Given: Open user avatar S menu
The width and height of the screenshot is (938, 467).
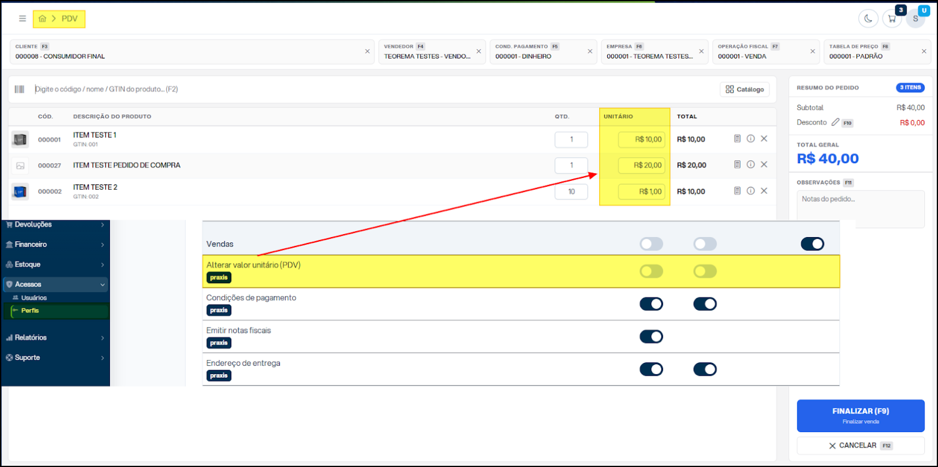Looking at the screenshot, I should pos(916,19).
